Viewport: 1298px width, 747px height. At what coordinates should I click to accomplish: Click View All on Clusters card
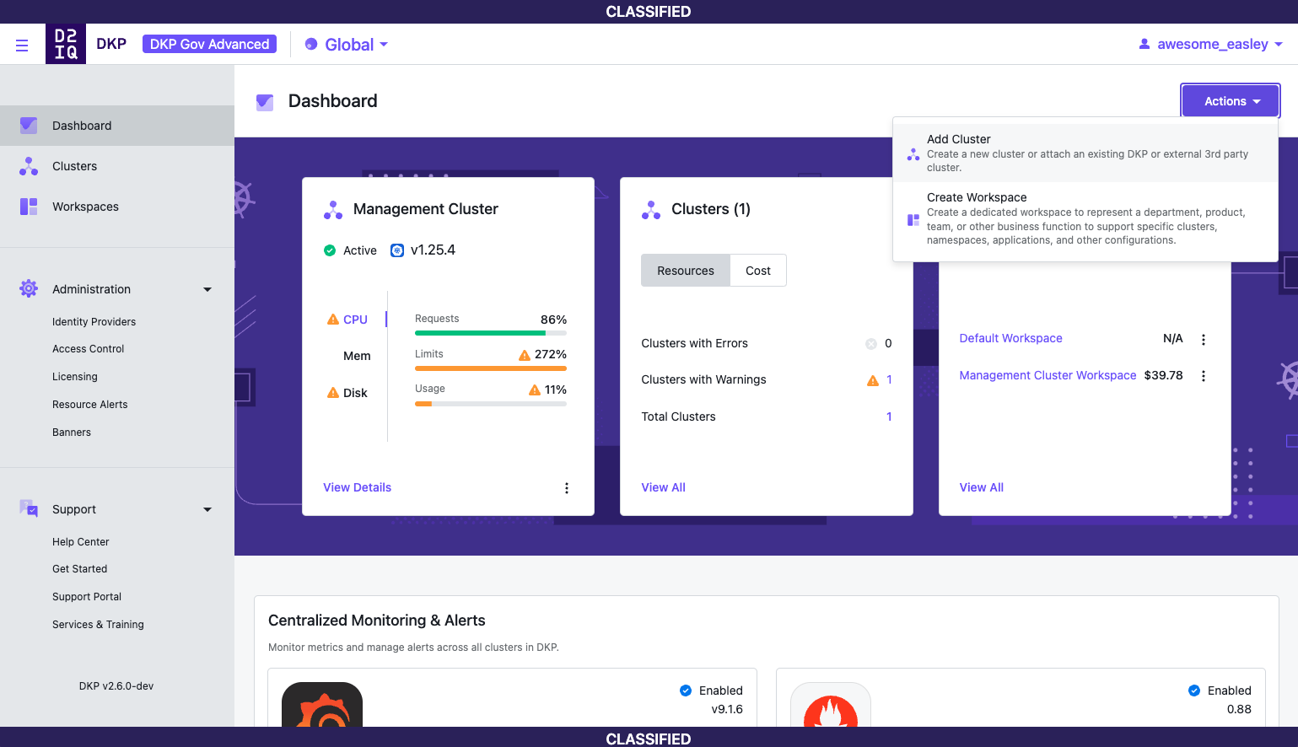[664, 487]
